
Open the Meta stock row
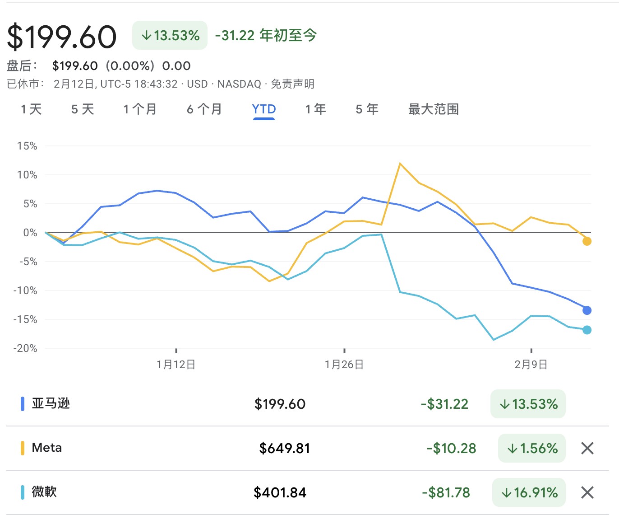coord(47,448)
